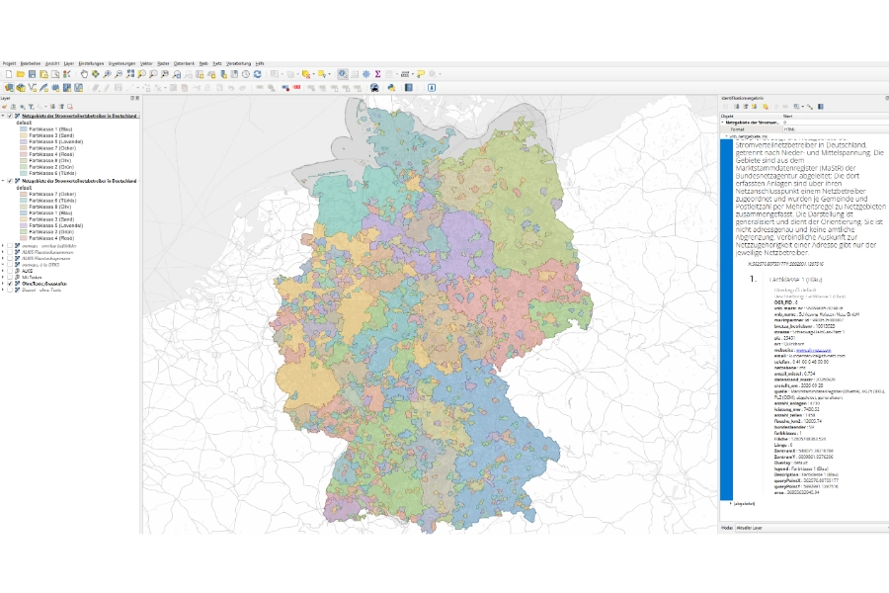The height and width of the screenshot is (593, 889).
Task: Toggle the Map Tips speech-bubble icon
Action: (x=421, y=74)
